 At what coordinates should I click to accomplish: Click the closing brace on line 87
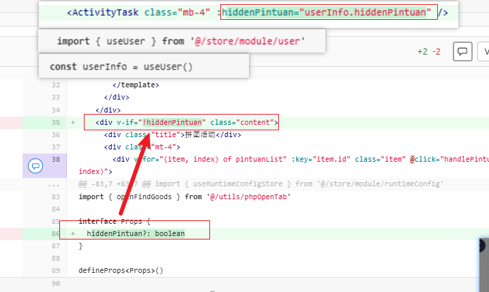pyautogui.click(x=80, y=246)
